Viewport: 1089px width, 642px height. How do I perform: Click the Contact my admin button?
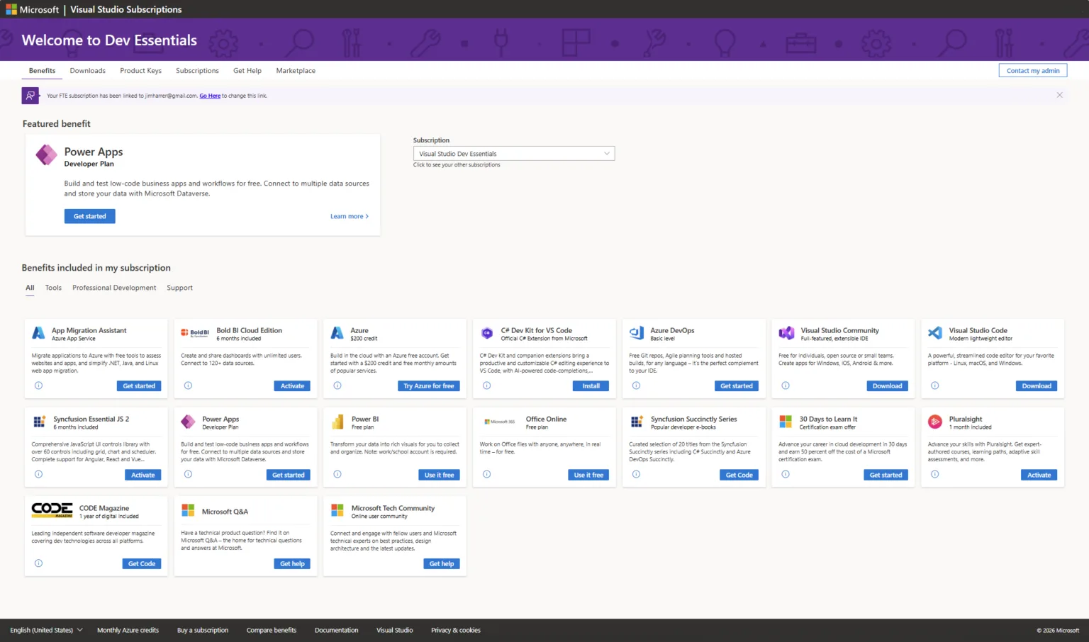[1032, 71]
